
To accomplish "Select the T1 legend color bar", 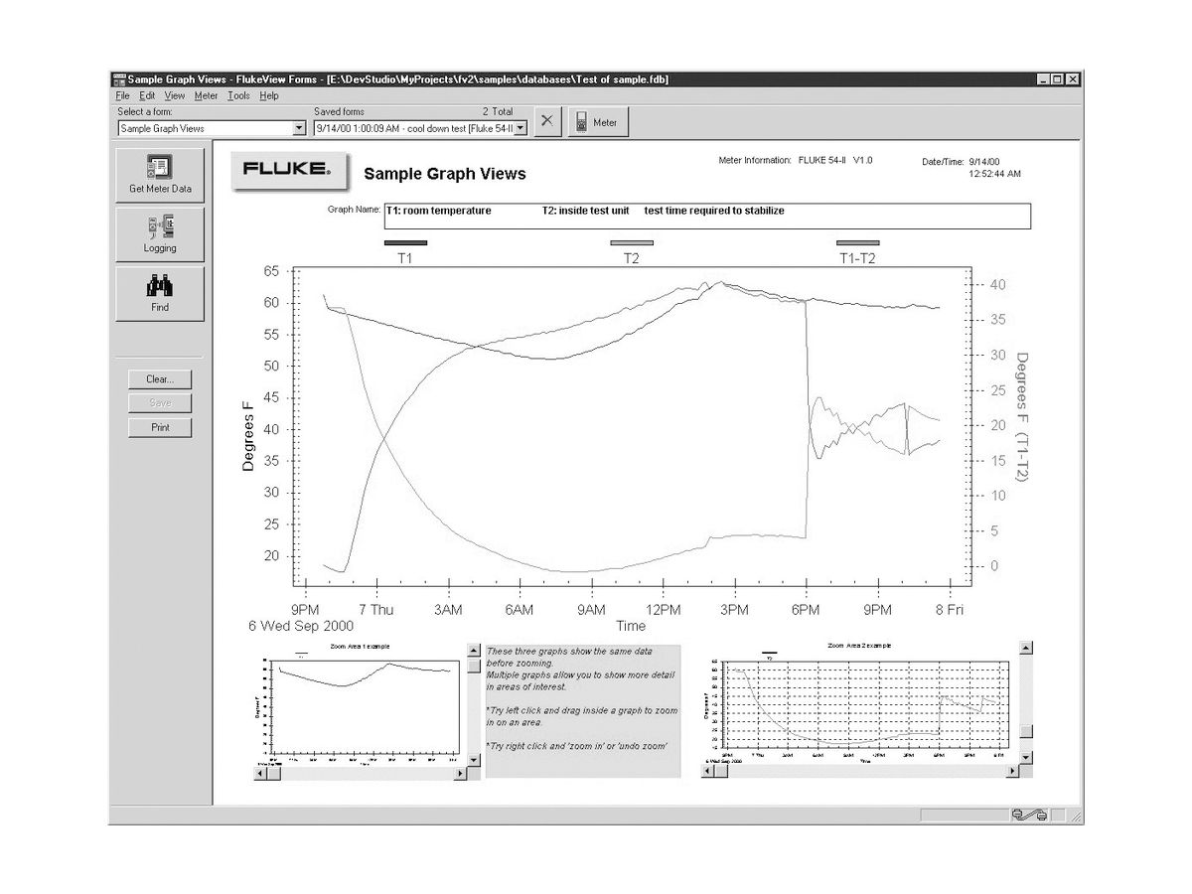I will pyautogui.click(x=405, y=242).
